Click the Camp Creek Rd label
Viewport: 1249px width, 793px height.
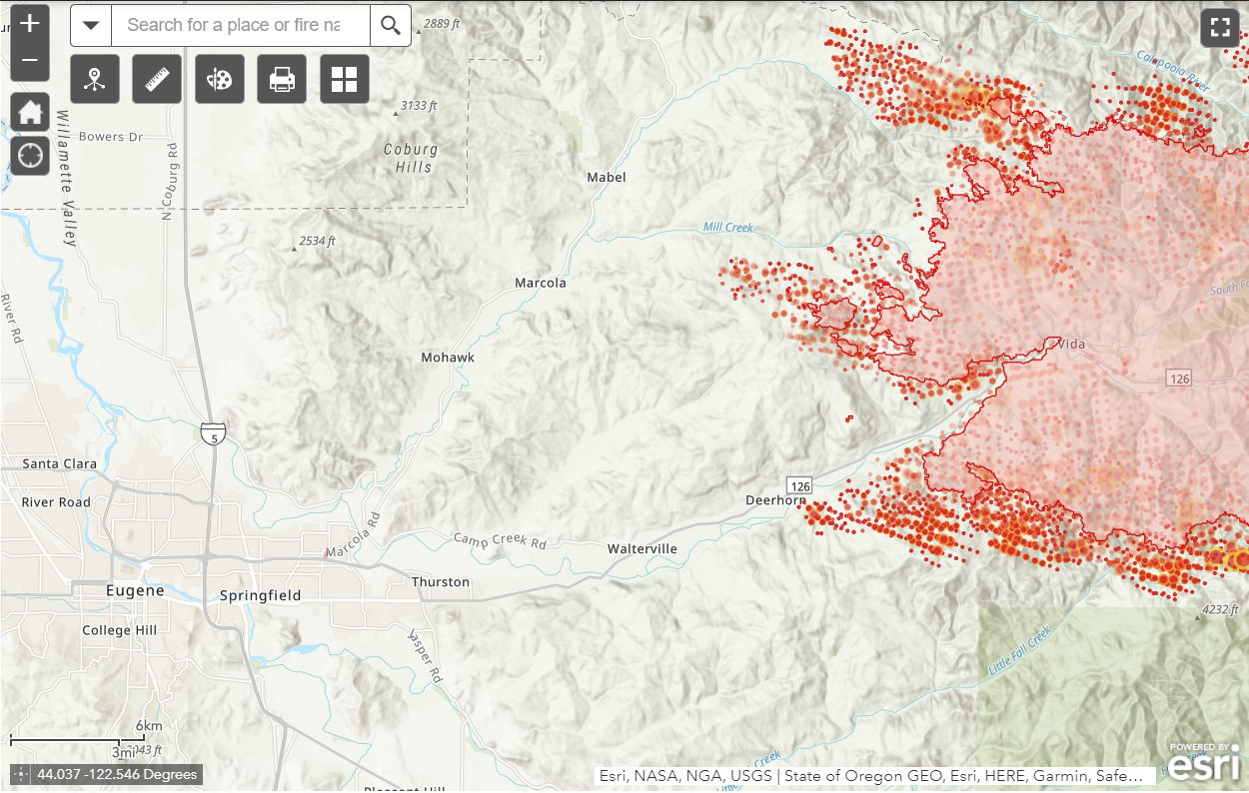[x=501, y=539]
